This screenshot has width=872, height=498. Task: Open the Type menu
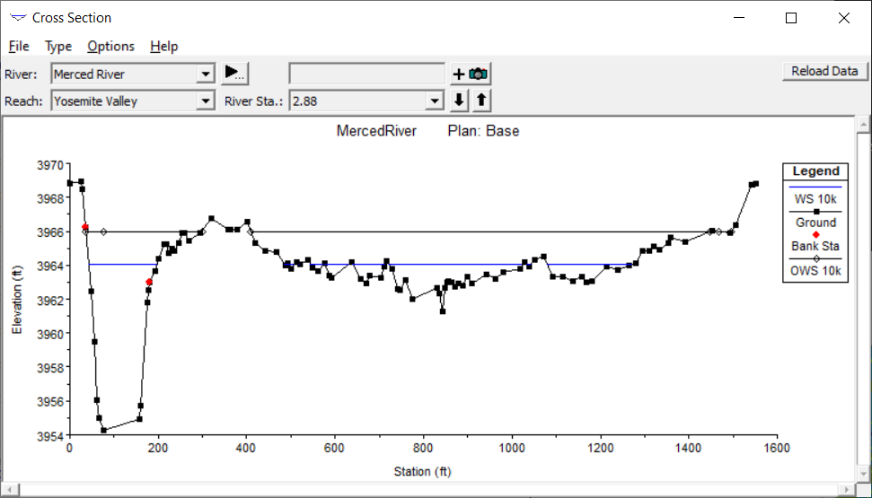click(x=58, y=47)
